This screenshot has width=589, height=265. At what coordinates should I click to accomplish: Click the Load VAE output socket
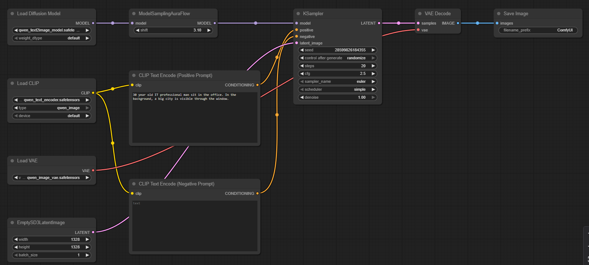click(x=93, y=170)
